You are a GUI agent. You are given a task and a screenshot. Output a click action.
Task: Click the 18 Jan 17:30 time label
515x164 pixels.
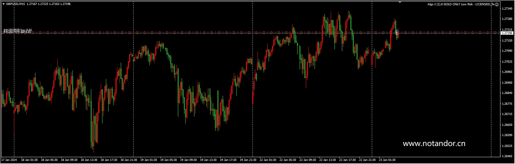point(109,160)
